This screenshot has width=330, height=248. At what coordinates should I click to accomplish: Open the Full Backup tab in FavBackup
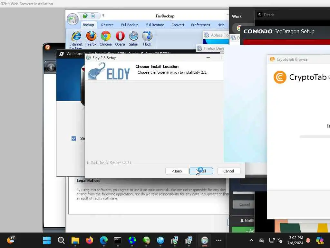(x=130, y=25)
